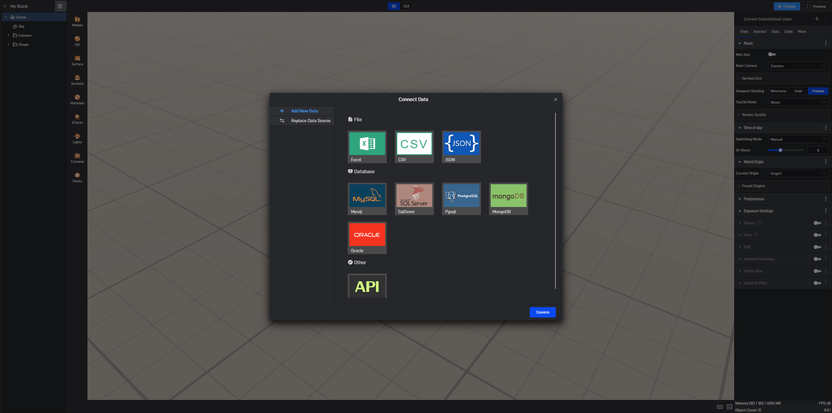
Task: Close the Connect Data dialog
Action: coord(556,99)
